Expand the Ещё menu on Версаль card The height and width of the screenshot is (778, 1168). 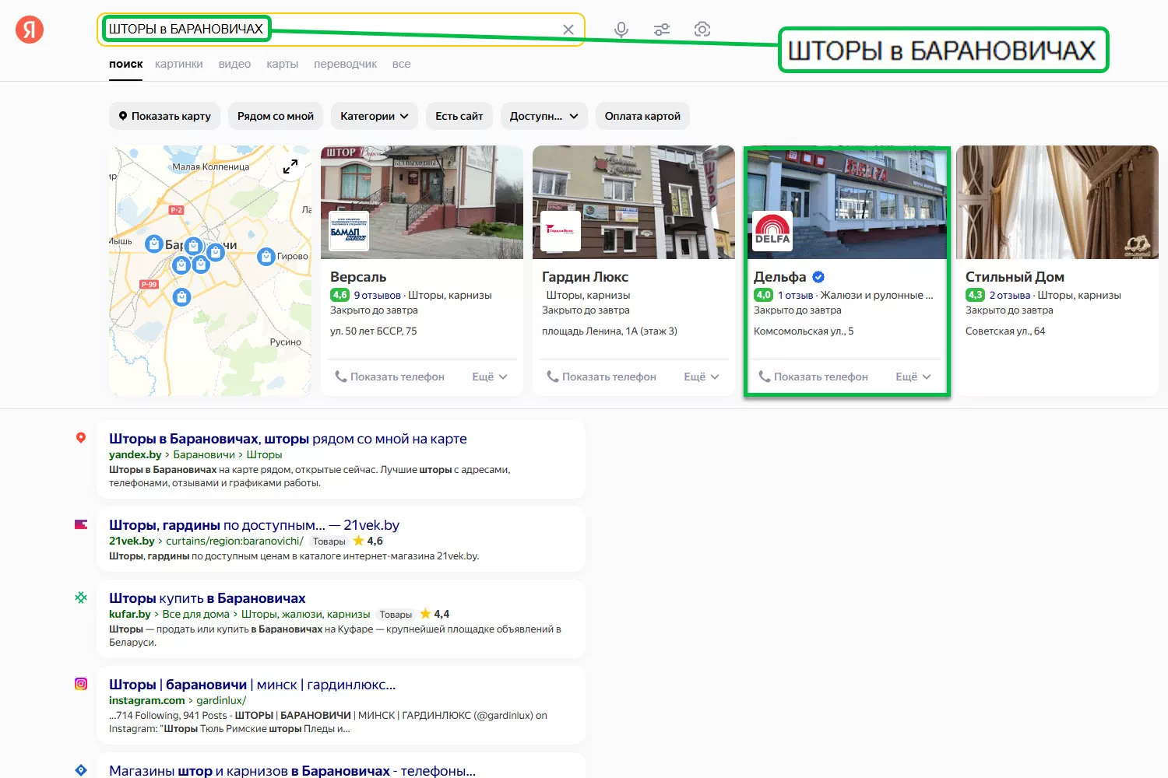tap(490, 377)
